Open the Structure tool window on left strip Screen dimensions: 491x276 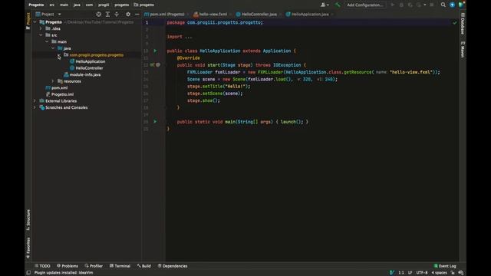click(28, 220)
